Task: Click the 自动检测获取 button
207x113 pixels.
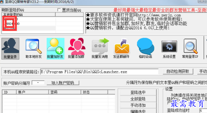Action: pyautogui.click(x=178, y=71)
